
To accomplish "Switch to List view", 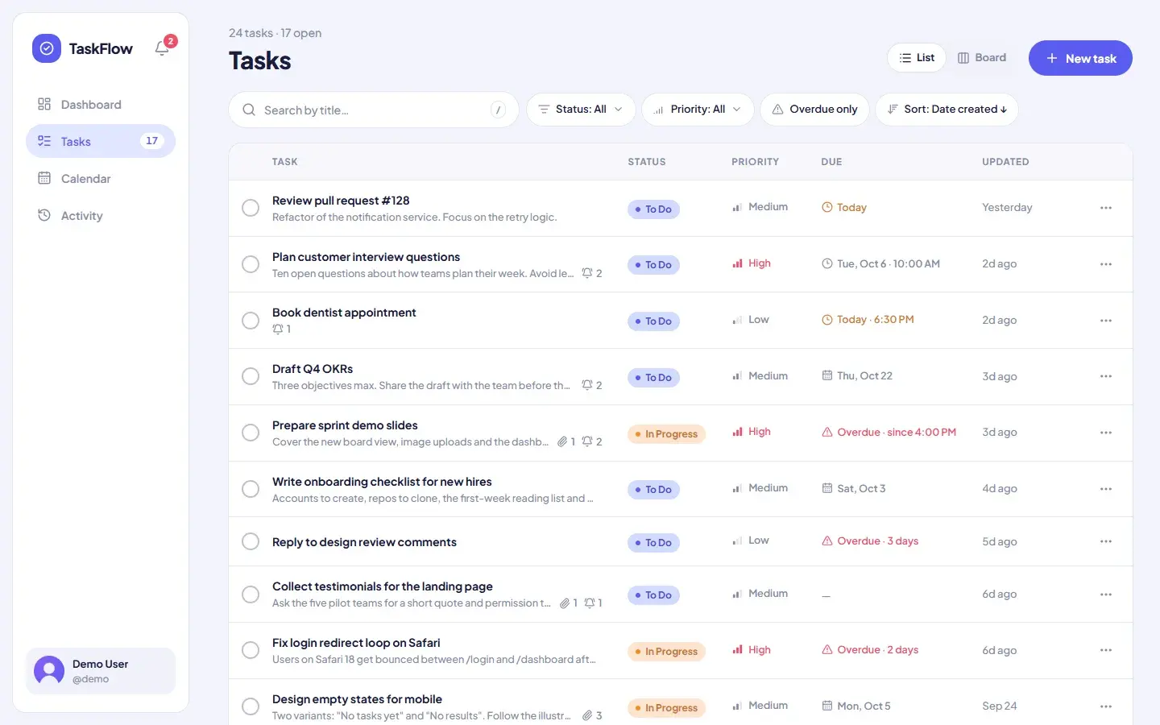I will click(x=917, y=58).
